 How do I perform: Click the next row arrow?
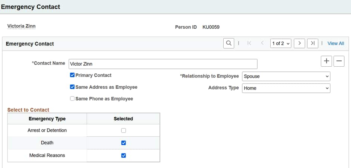click(299, 43)
